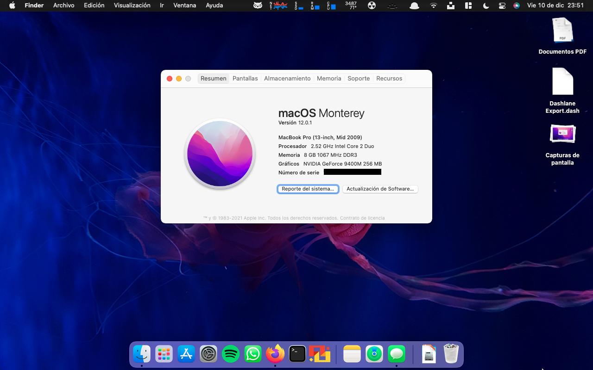
Task: Launch the App Store from the Dock
Action: click(x=186, y=354)
